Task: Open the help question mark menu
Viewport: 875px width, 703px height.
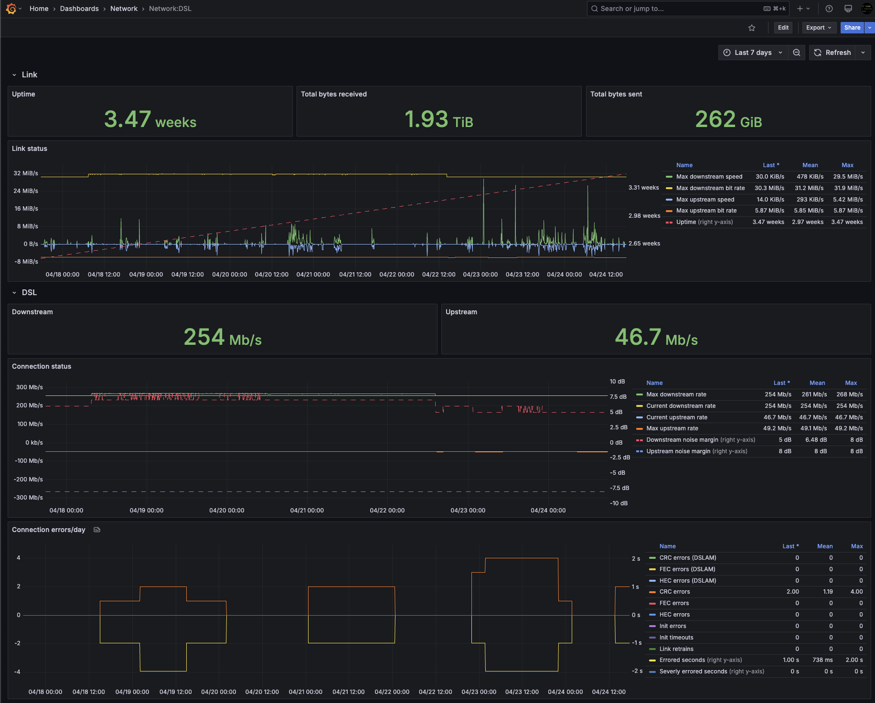Action: pyautogui.click(x=829, y=9)
